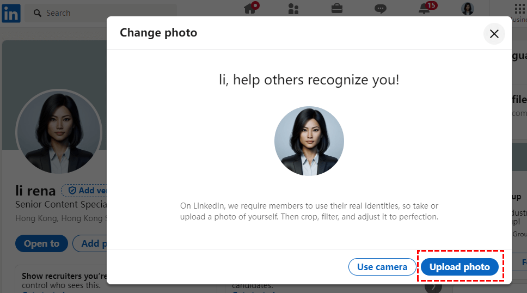Select the large profile picture behind dialog
Viewport: 527px width, 293px height.
tap(59, 132)
